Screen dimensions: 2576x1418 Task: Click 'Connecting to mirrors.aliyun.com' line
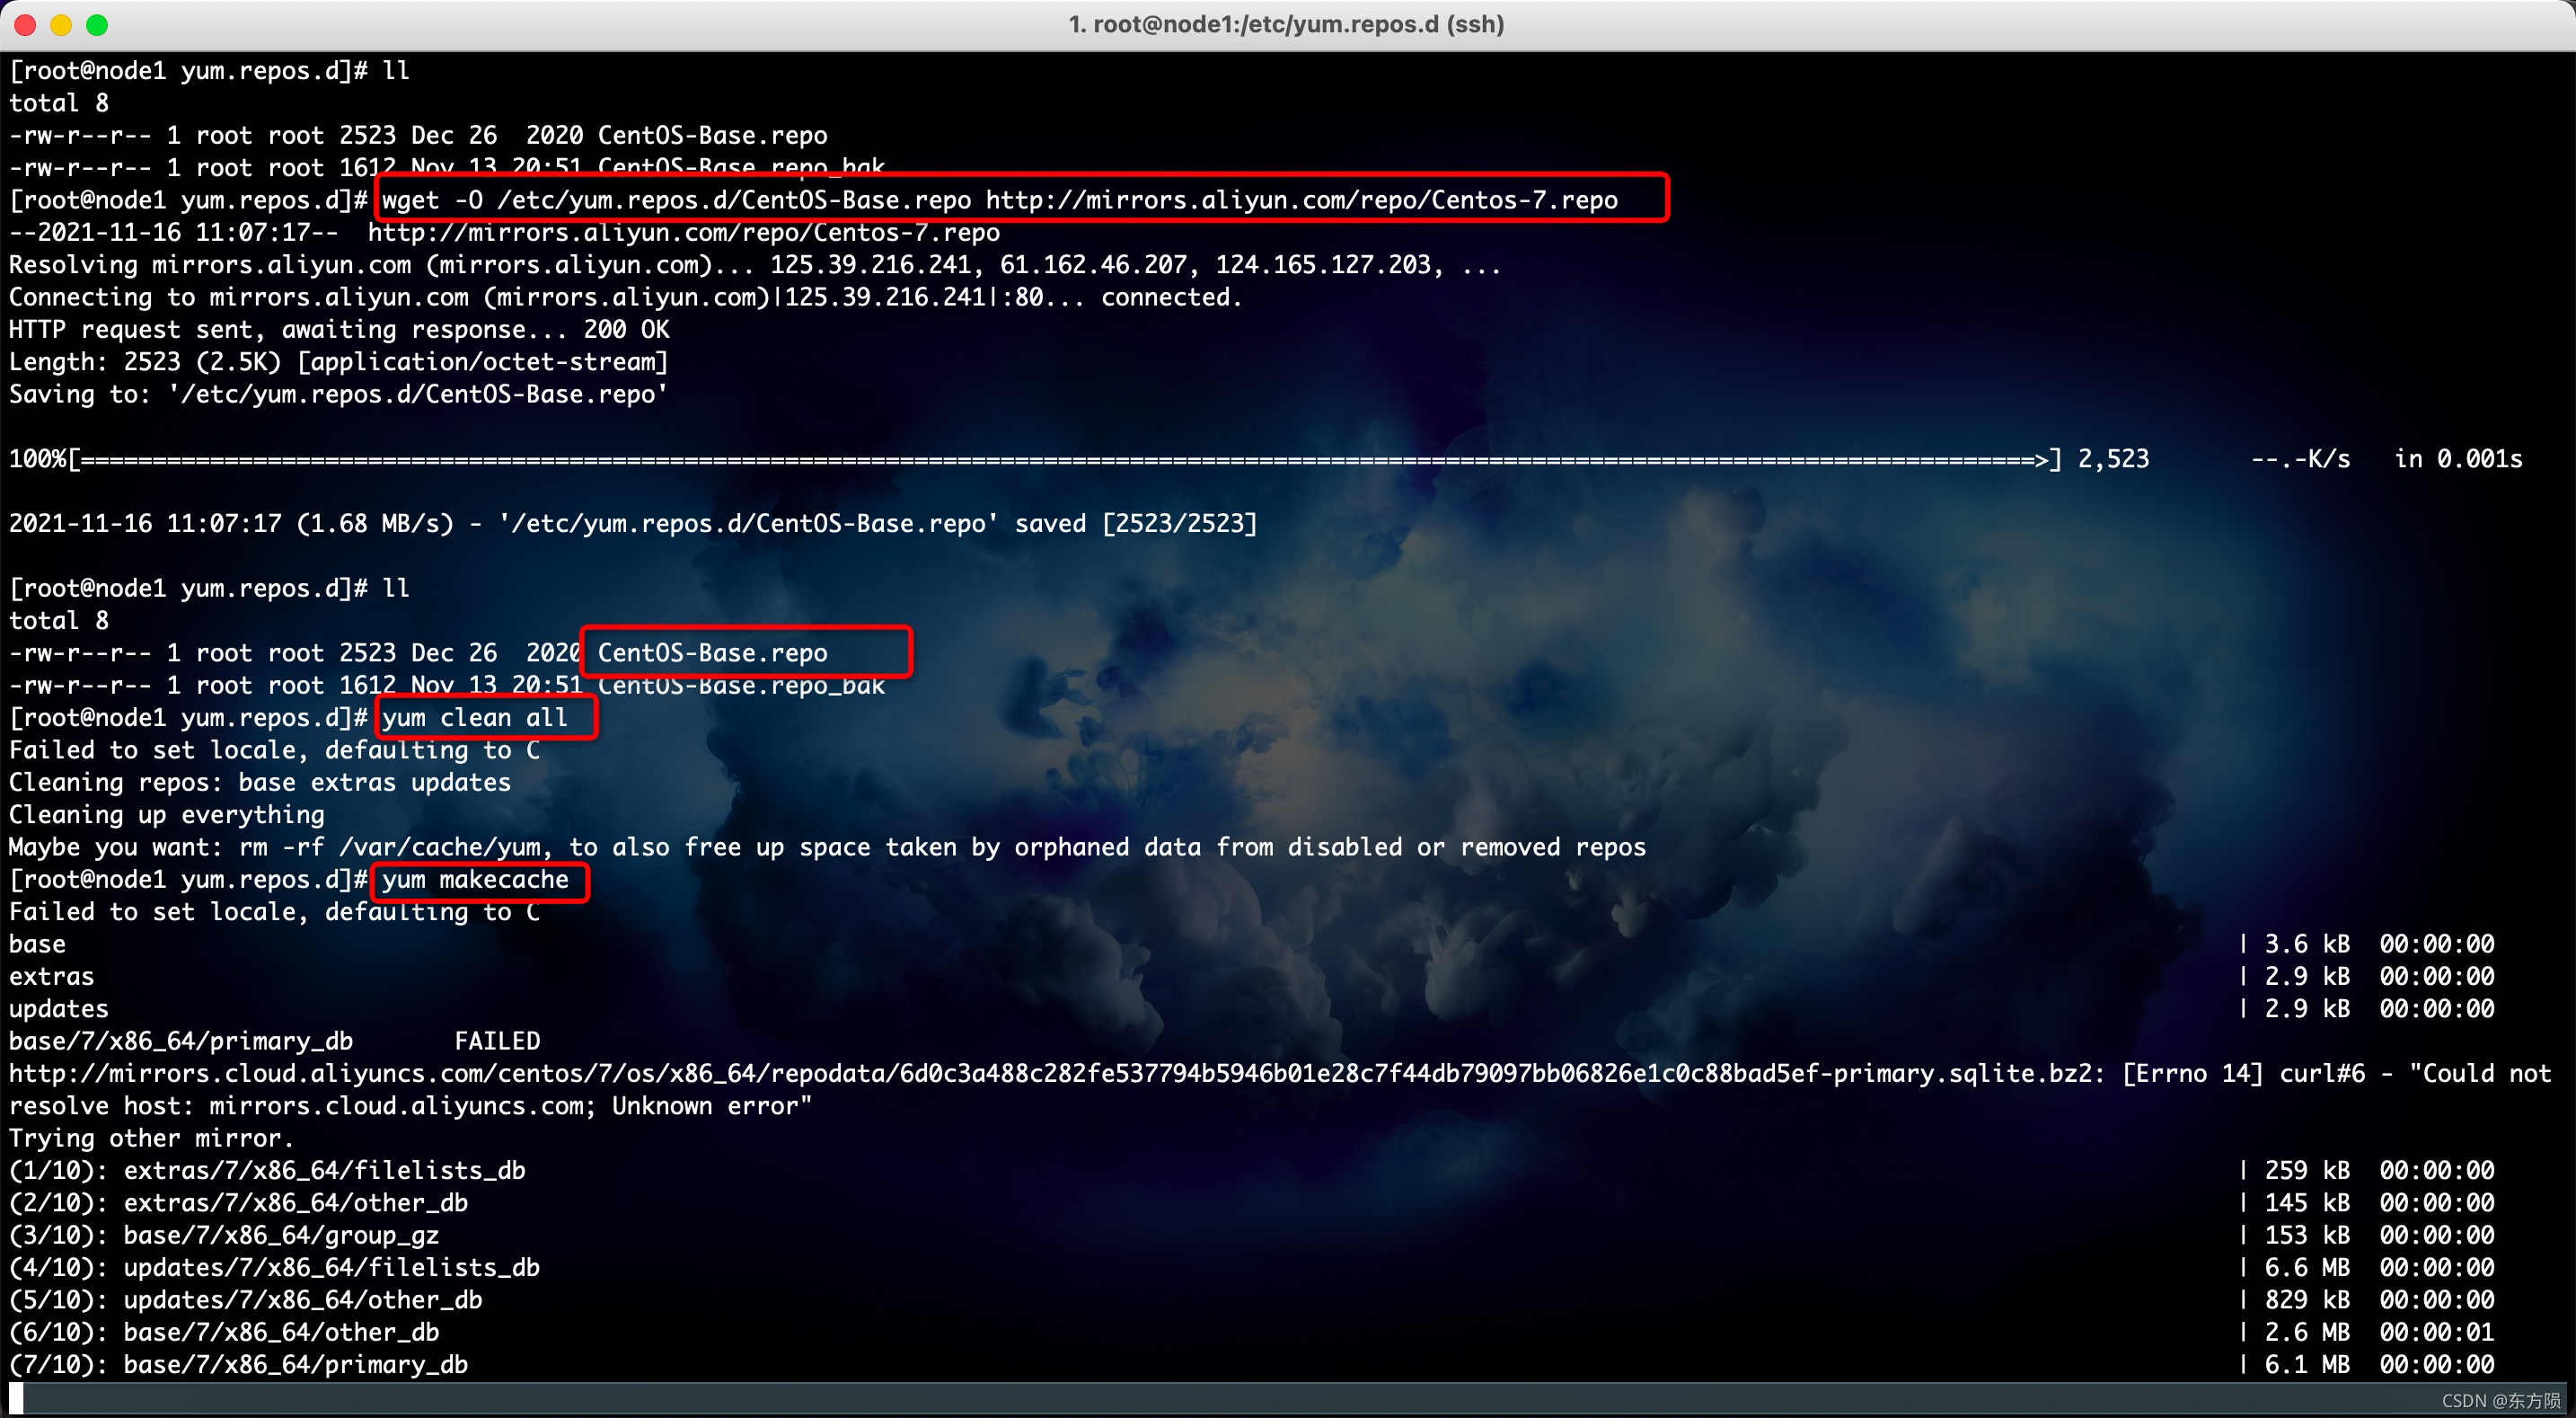(x=625, y=297)
